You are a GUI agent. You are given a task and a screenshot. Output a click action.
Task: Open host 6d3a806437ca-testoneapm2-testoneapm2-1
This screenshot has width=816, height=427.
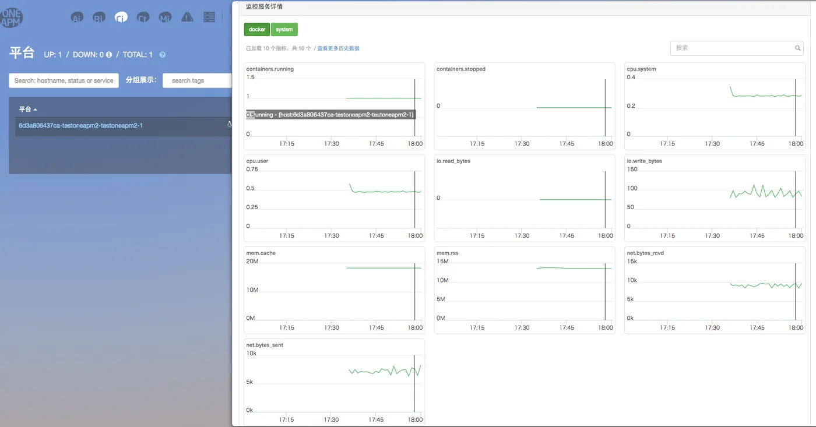click(81, 125)
